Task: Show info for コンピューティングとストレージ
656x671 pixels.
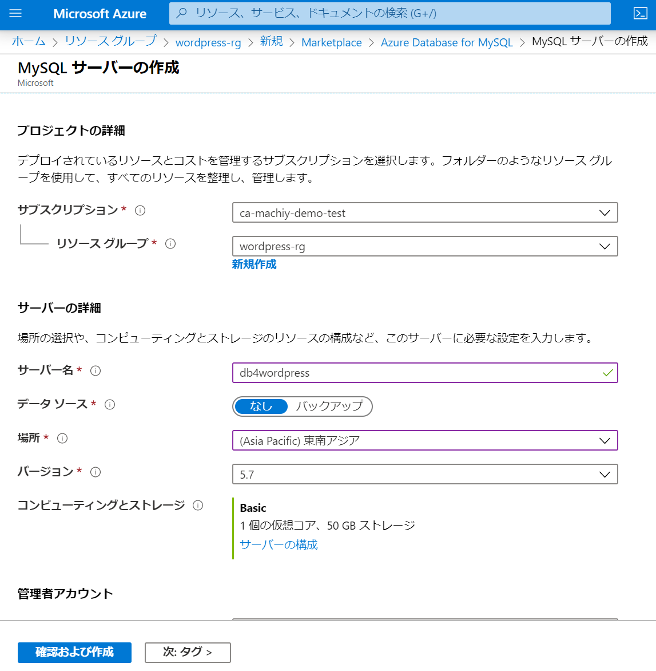Action: tap(198, 506)
